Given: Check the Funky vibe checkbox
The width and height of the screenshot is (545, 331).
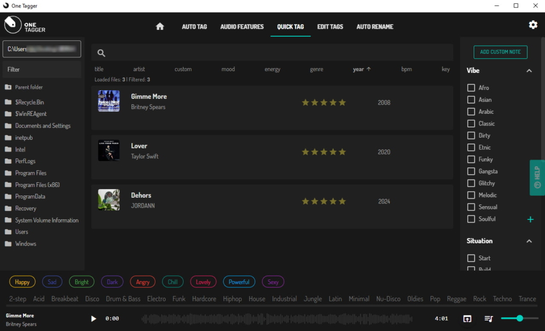Looking at the screenshot, I should [470, 159].
